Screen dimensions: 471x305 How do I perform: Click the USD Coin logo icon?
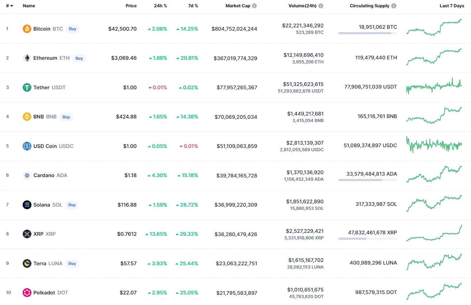(27, 146)
